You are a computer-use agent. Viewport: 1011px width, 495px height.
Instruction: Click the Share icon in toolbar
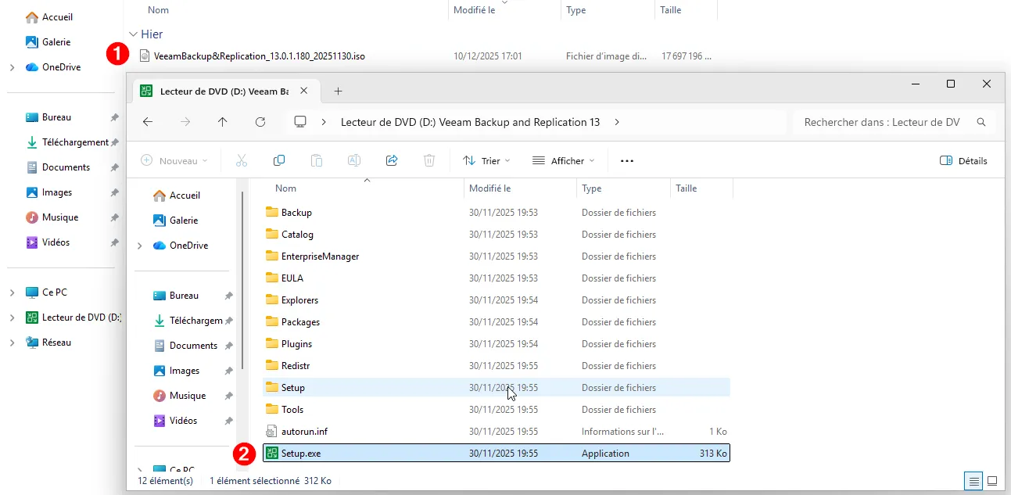(392, 160)
